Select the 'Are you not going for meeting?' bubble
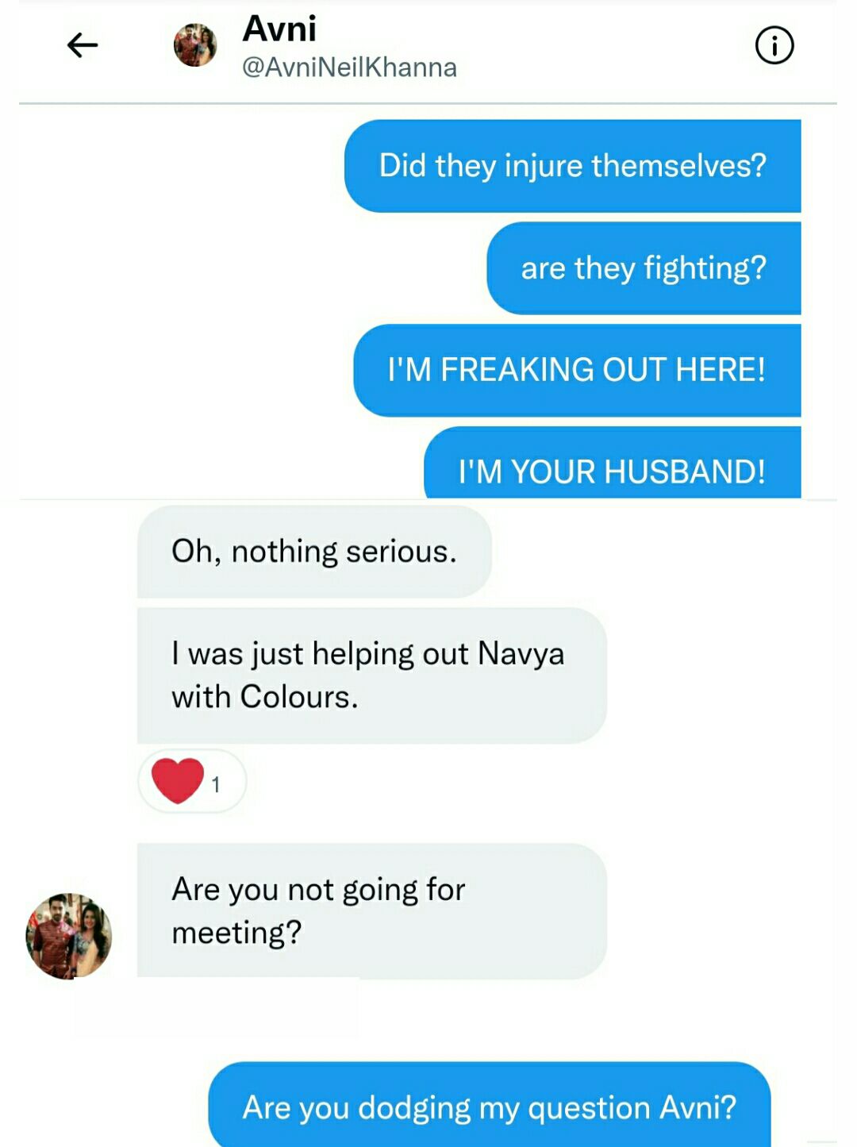The image size is (857, 1147). pyautogui.click(x=371, y=910)
